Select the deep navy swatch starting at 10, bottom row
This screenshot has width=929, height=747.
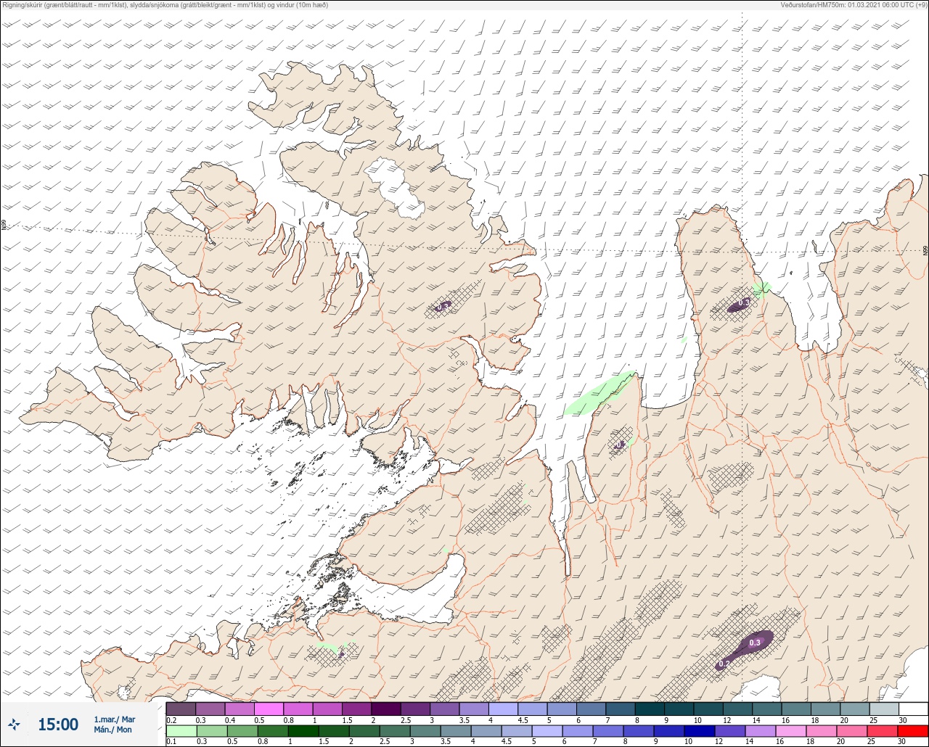pyautogui.click(x=700, y=730)
